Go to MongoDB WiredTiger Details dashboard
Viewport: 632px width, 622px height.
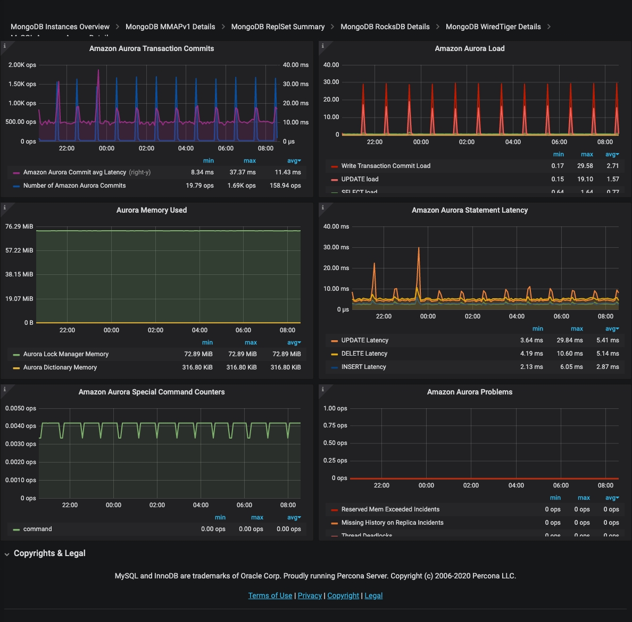click(493, 27)
